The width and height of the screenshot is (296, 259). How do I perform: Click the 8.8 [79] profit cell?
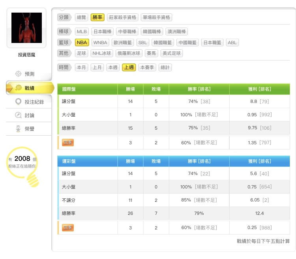(260, 101)
